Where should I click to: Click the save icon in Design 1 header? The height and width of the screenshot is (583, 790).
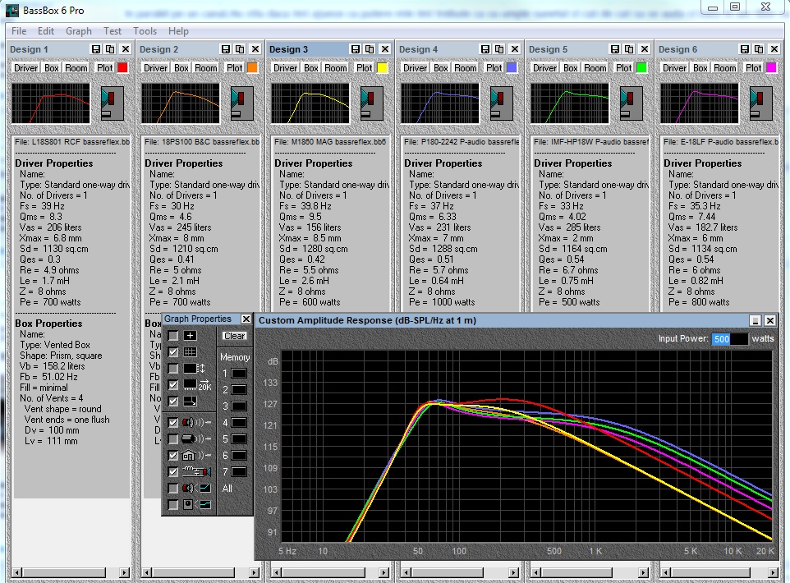(x=96, y=49)
